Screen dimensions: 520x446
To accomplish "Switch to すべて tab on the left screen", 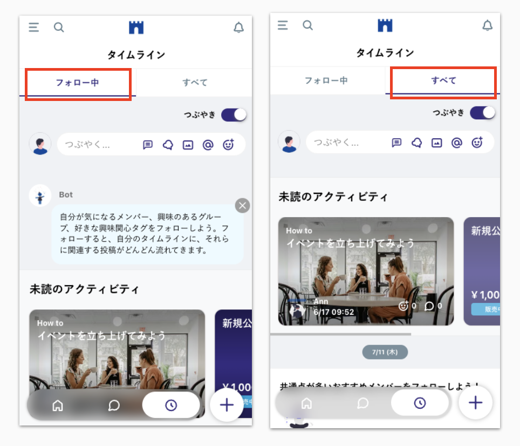I will coord(194,83).
